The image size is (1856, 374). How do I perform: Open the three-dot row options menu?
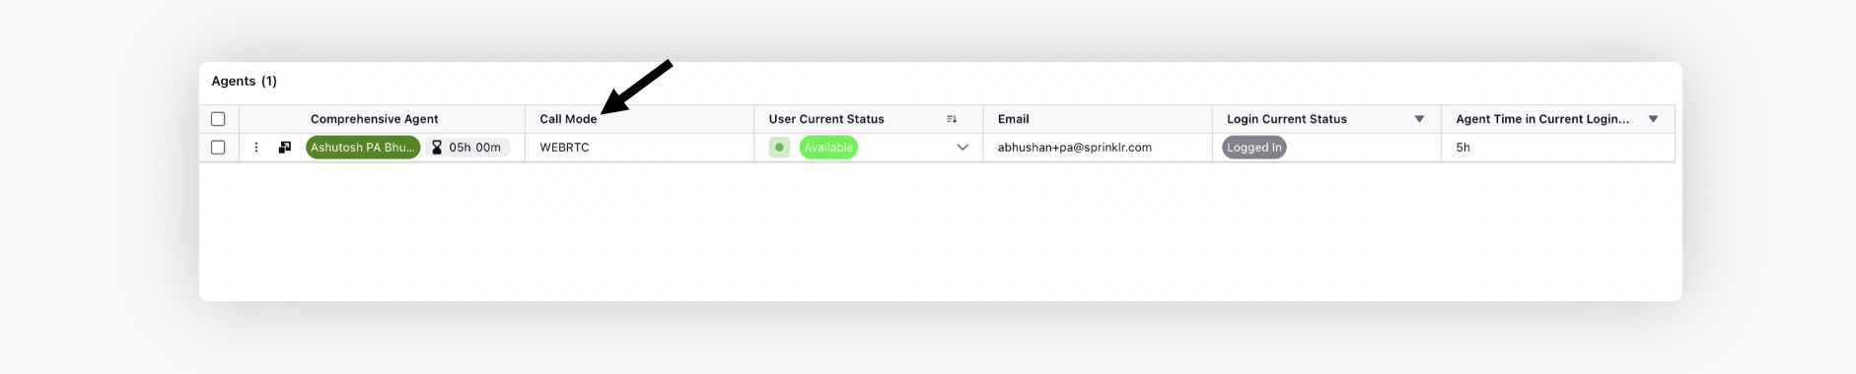(x=256, y=148)
